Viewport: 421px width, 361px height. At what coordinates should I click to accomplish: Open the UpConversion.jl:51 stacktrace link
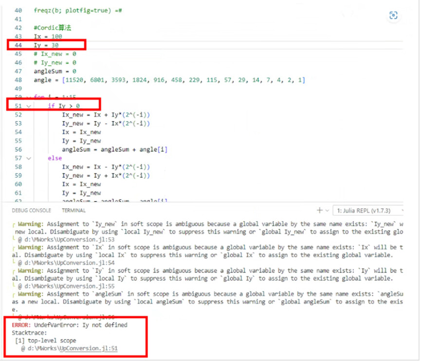pos(88,348)
